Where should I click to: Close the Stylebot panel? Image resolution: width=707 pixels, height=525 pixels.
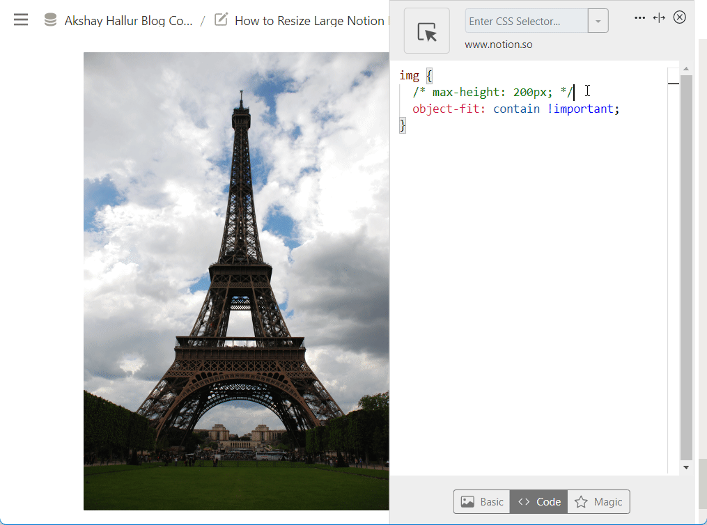point(680,17)
